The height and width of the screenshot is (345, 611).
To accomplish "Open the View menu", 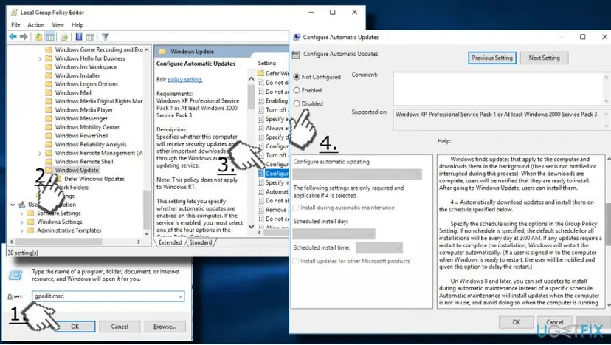I will click(x=58, y=24).
